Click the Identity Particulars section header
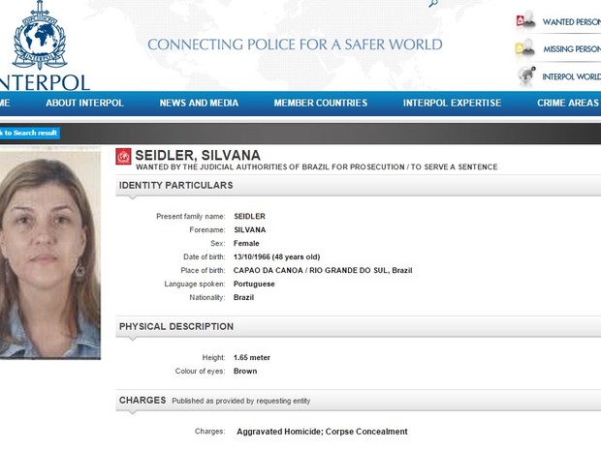601x450 pixels. tap(175, 185)
